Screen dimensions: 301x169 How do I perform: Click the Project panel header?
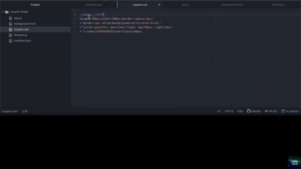35,5
